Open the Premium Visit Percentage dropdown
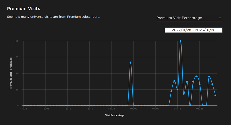This screenshot has width=231, height=125. tap(189, 18)
